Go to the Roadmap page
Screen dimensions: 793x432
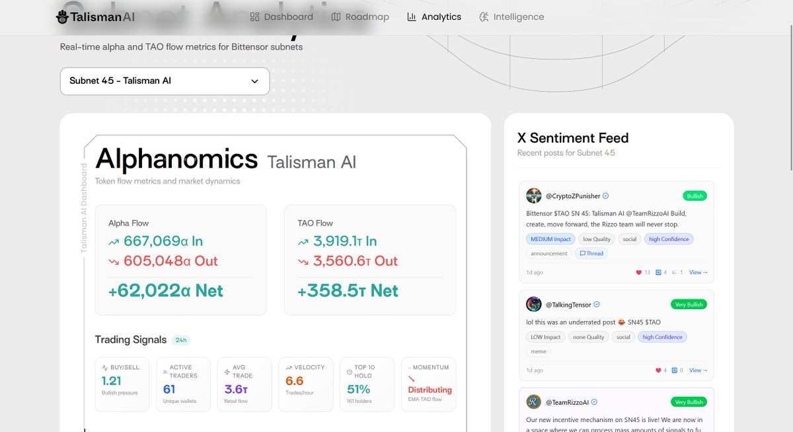pyautogui.click(x=360, y=17)
